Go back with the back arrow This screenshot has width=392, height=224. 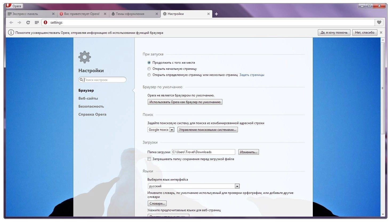[x=11, y=23]
